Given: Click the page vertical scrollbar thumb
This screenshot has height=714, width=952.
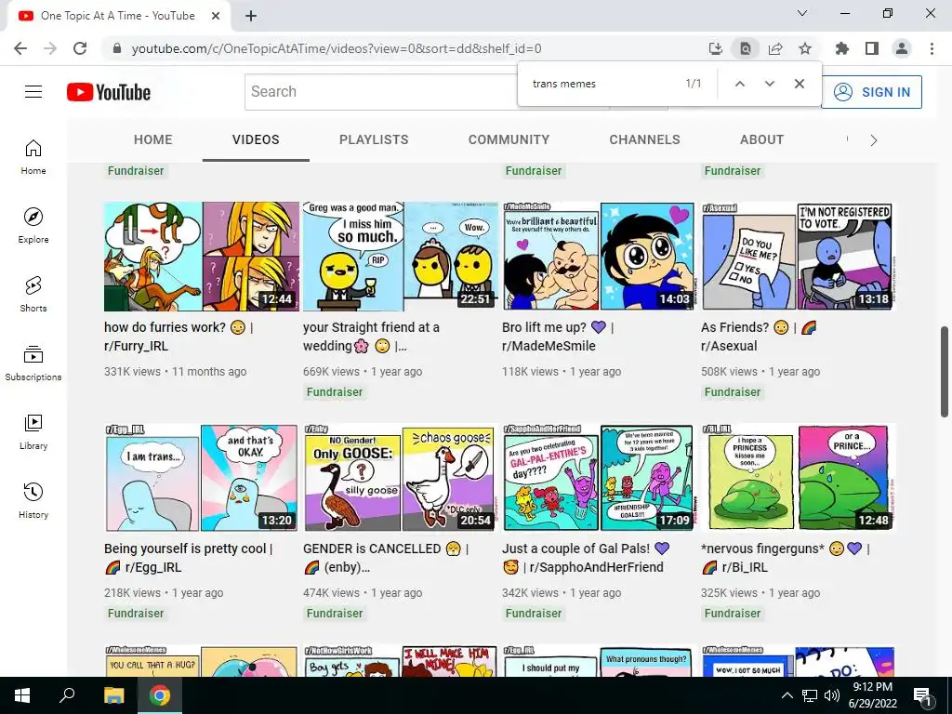Looking at the screenshot, I should coord(945,372).
